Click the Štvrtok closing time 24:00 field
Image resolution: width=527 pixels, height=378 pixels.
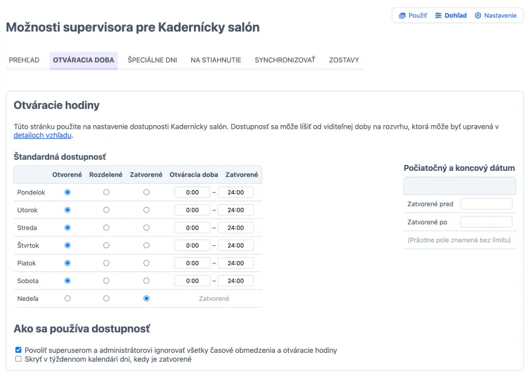[235, 246]
